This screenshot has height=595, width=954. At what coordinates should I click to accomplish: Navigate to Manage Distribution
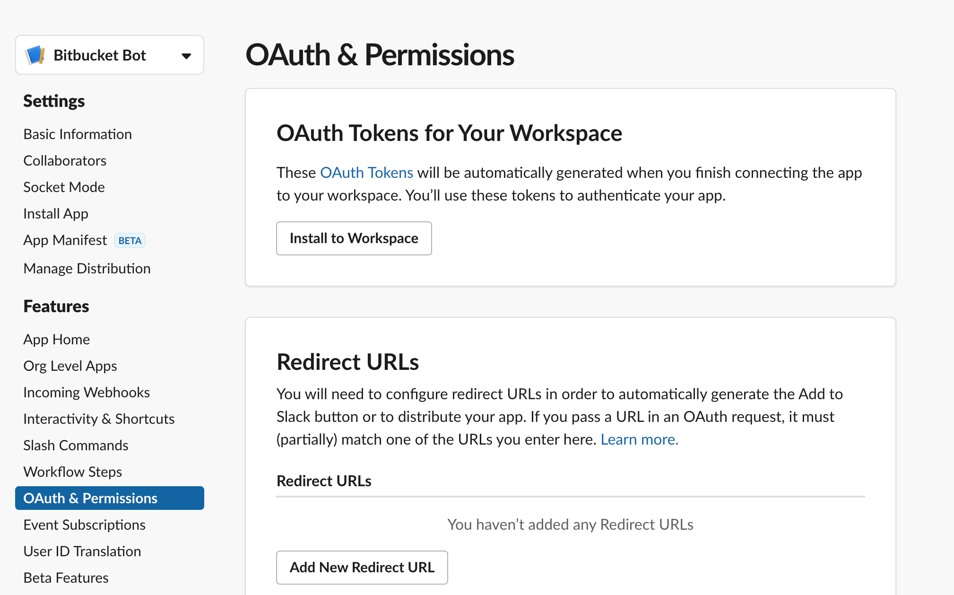tap(87, 269)
